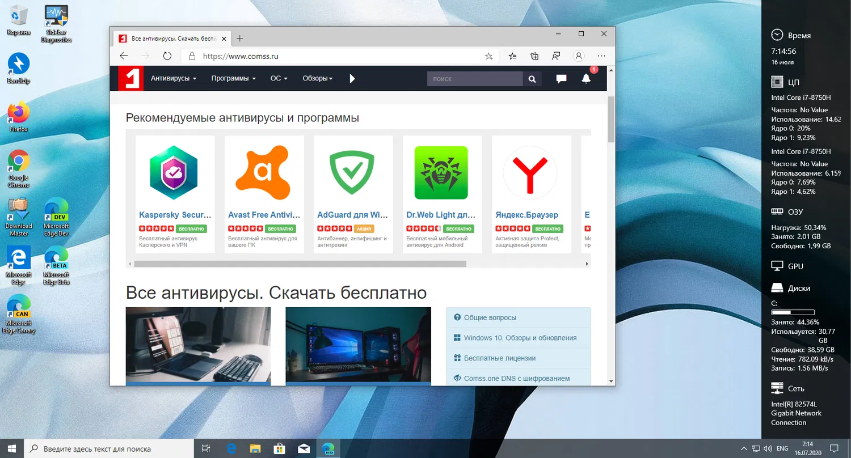Focus the site поиск search field
Image resolution: width=851 pixels, height=458 pixels.
(475, 79)
